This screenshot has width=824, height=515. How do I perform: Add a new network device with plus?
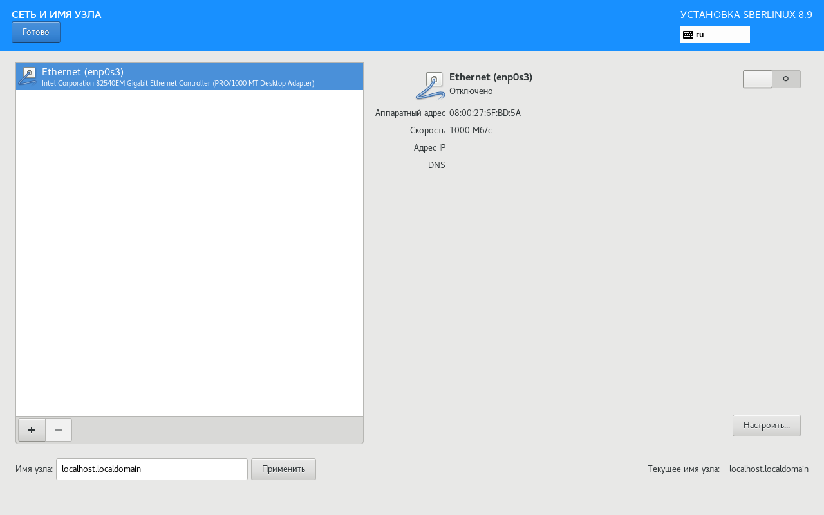(x=32, y=430)
